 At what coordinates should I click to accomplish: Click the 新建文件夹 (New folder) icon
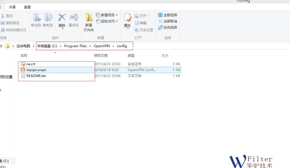88,21
